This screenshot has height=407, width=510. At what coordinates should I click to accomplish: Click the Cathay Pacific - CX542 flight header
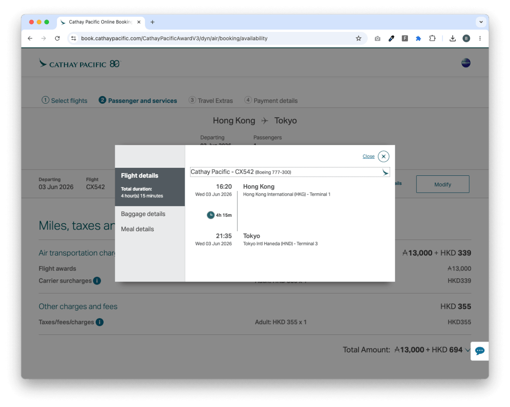pyautogui.click(x=290, y=172)
